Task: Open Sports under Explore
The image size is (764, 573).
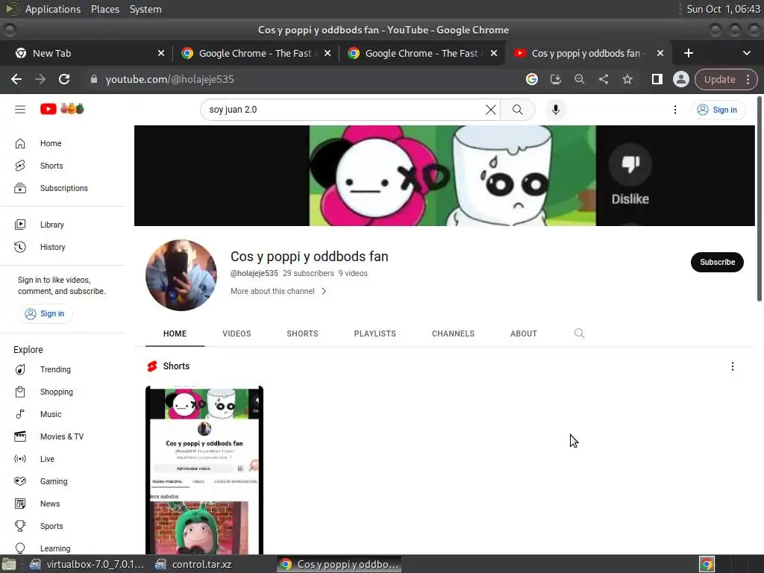Action: [x=63, y=526]
